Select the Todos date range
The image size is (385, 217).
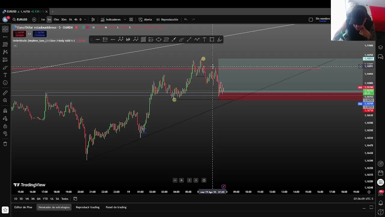[65, 199]
